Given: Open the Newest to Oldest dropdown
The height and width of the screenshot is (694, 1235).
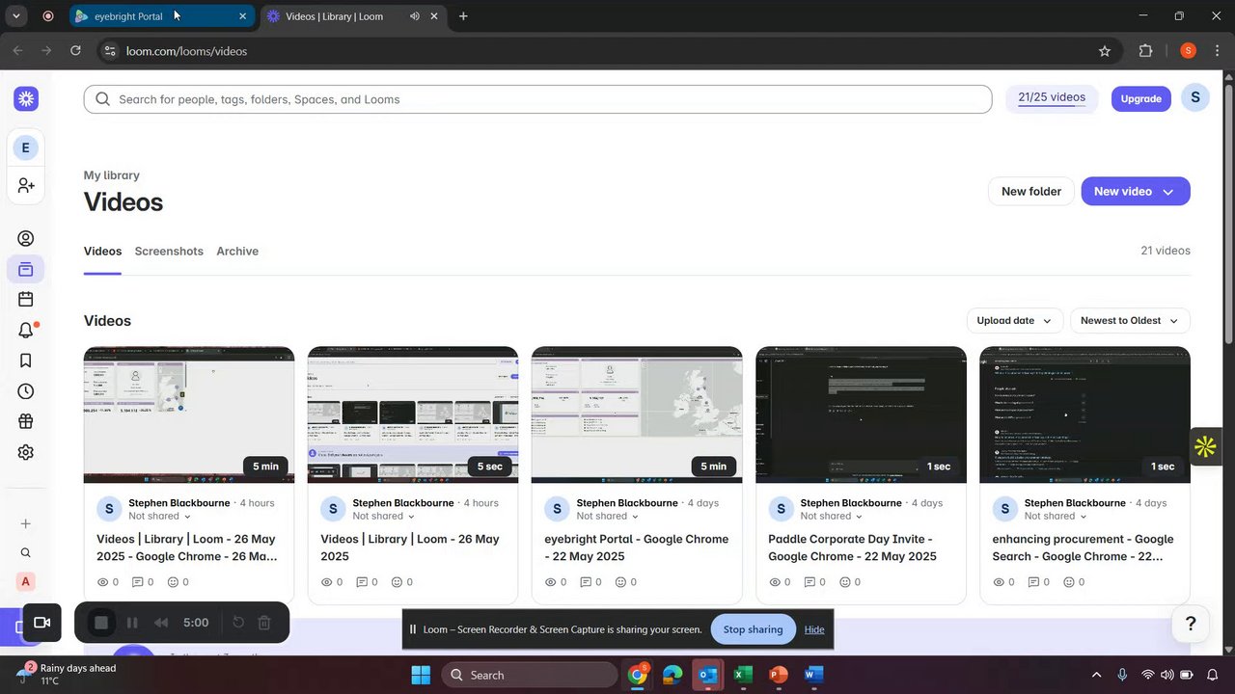Looking at the screenshot, I should tap(1130, 321).
